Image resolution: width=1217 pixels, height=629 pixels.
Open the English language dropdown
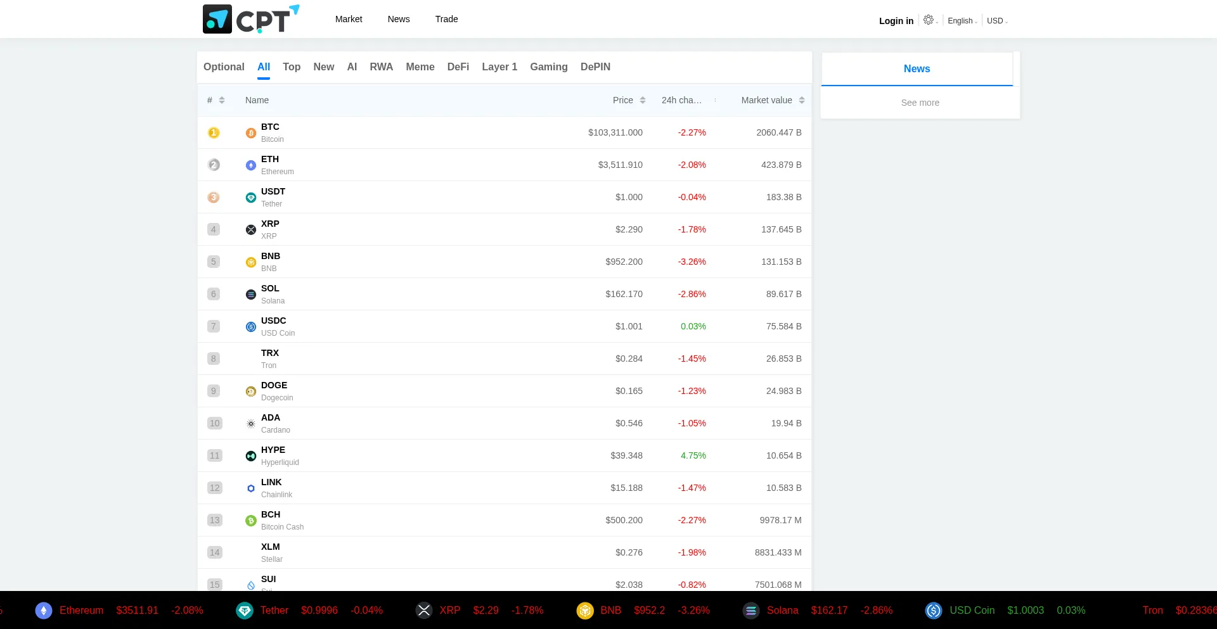[x=962, y=21]
